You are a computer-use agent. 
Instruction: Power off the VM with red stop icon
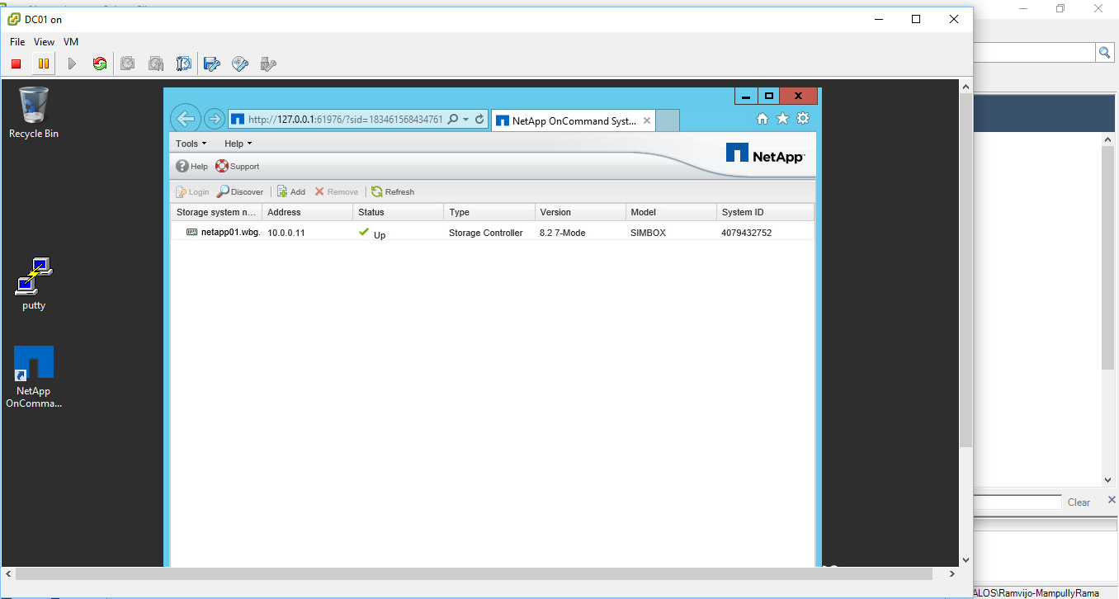pos(15,64)
